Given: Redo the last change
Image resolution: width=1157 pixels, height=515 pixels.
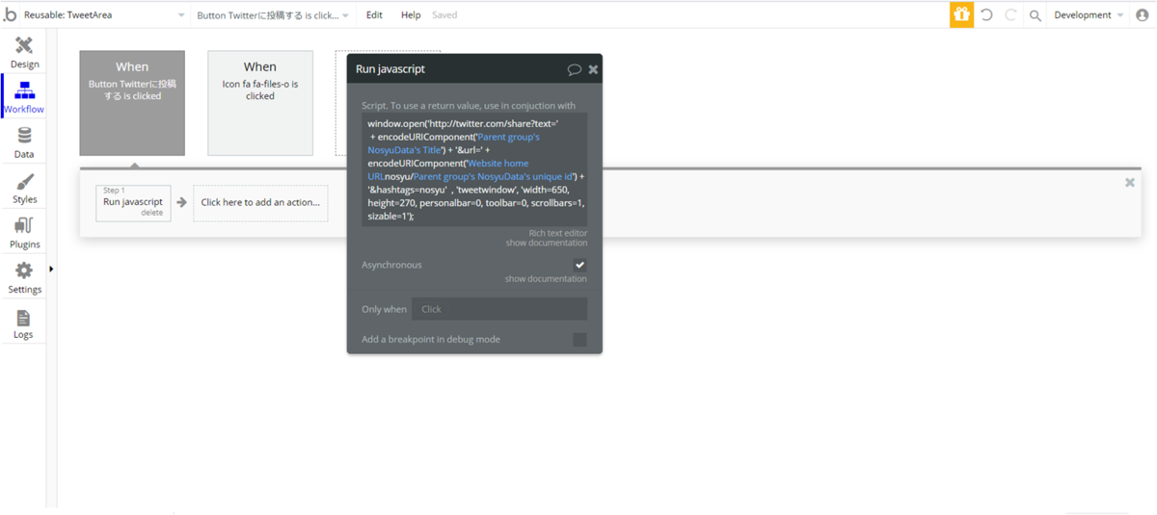Looking at the screenshot, I should tap(1010, 15).
